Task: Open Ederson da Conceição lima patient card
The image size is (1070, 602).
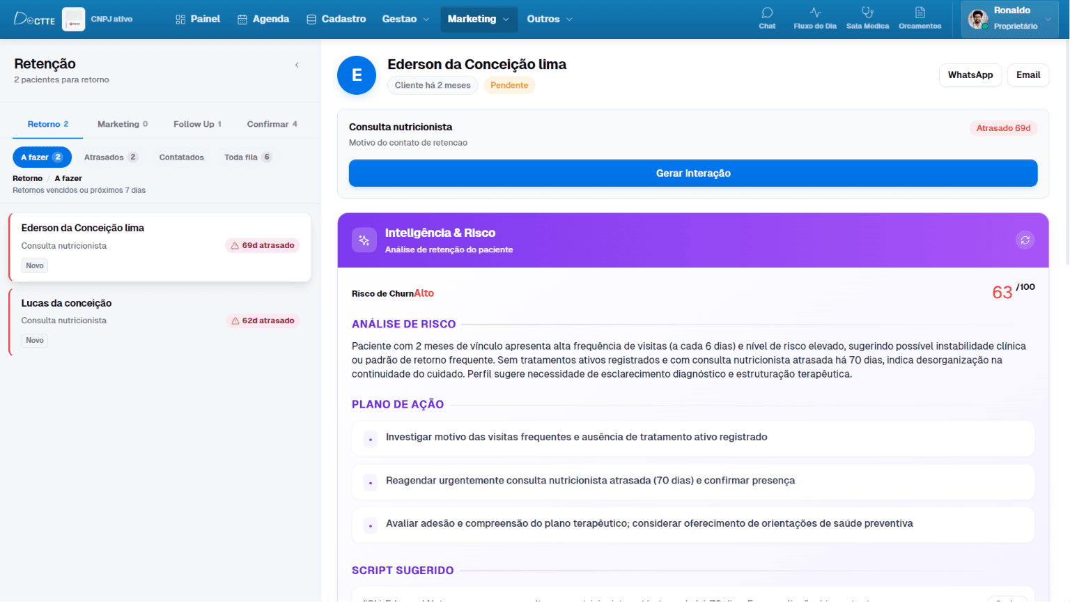Action: [x=160, y=247]
